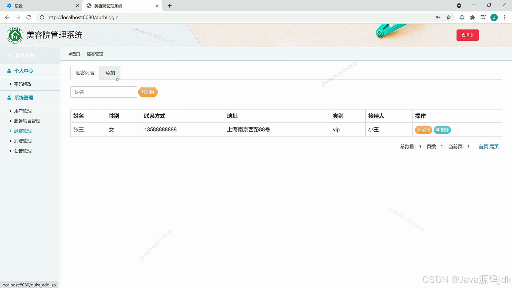Reload the page with refresh icon
The height and width of the screenshot is (288, 512).
pos(29,17)
